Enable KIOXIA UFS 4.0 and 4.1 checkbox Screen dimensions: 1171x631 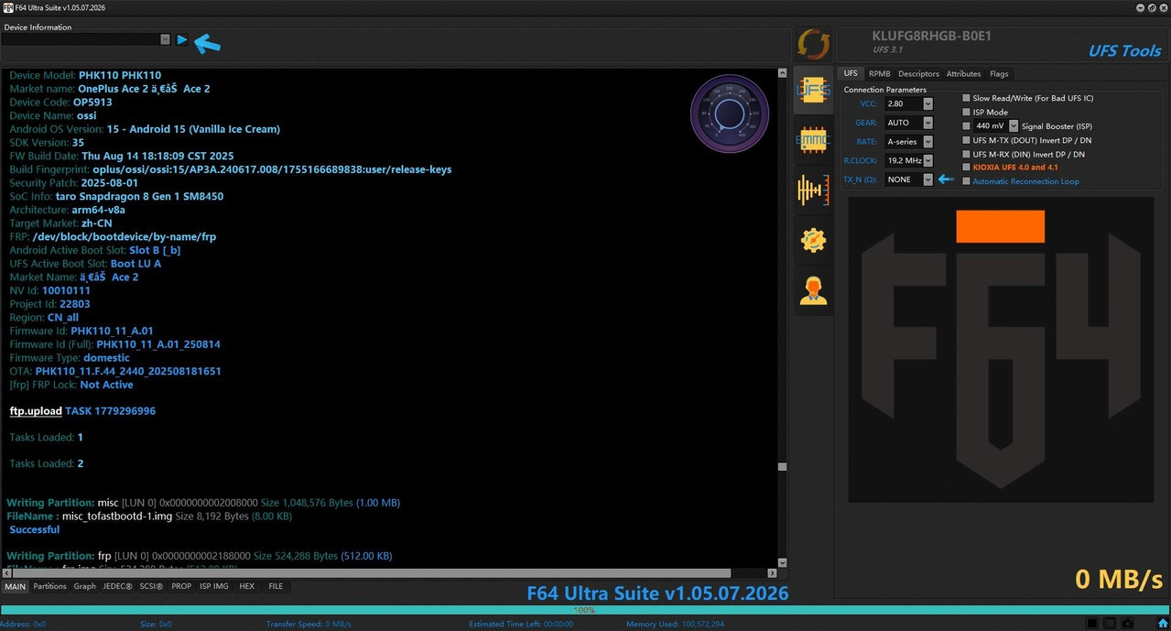(x=967, y=168)
